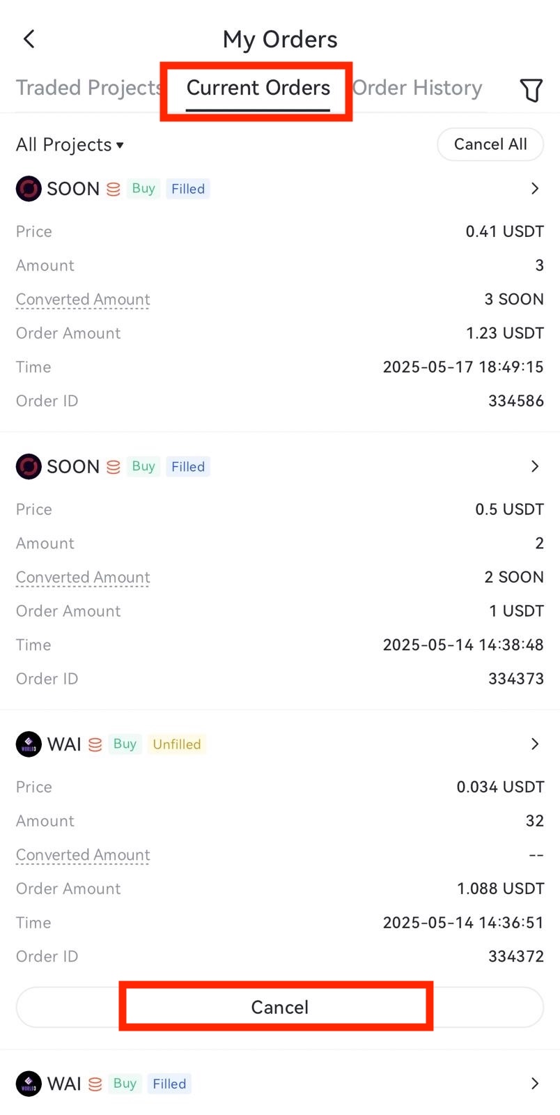The image size is (560, 1115).
Task: Expand the All Projects dropdown
Action: [70, 145]
